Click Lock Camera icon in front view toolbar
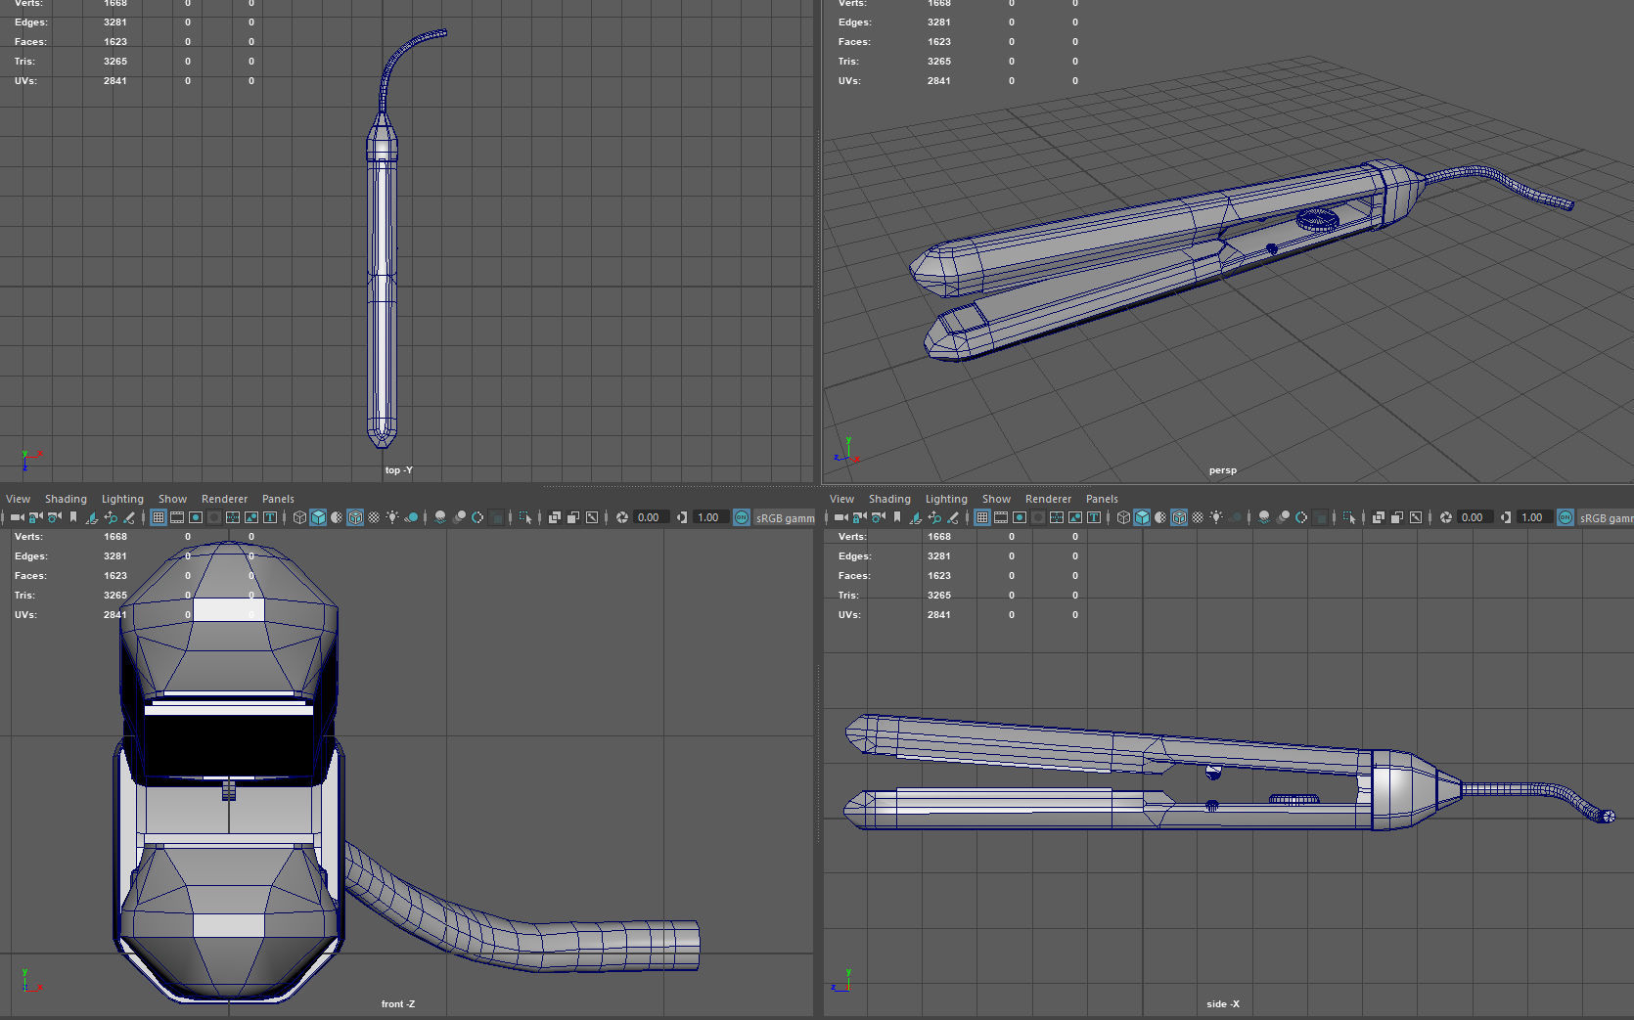 (35, 517)
